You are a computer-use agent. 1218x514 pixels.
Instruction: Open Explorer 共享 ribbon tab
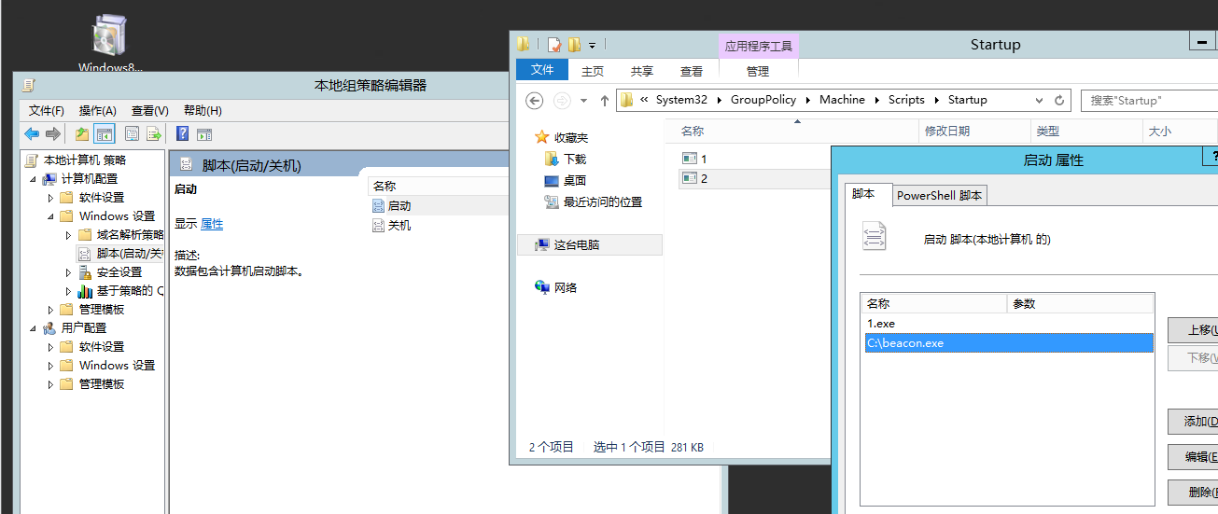click(642, 71)
